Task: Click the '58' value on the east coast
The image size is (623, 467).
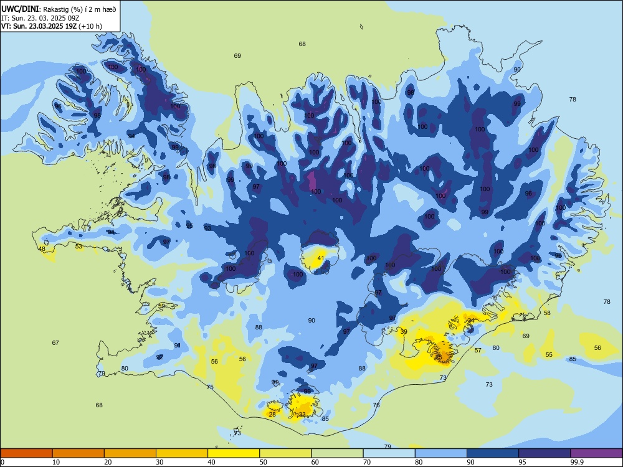Action: (x=547, y=313)
